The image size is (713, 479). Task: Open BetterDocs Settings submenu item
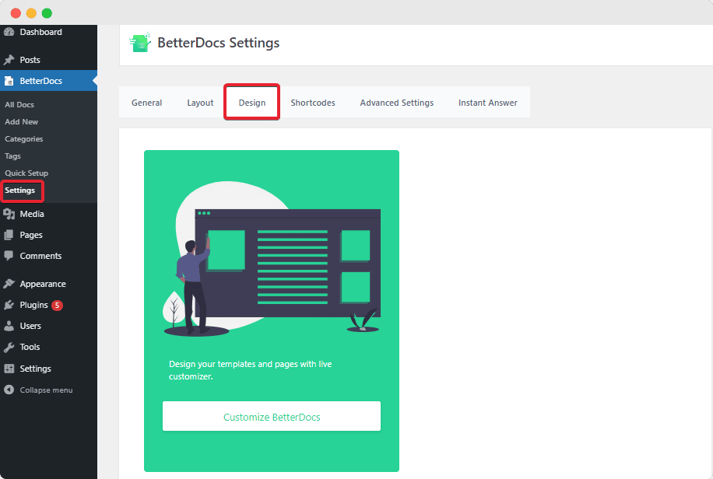(20, 191)
